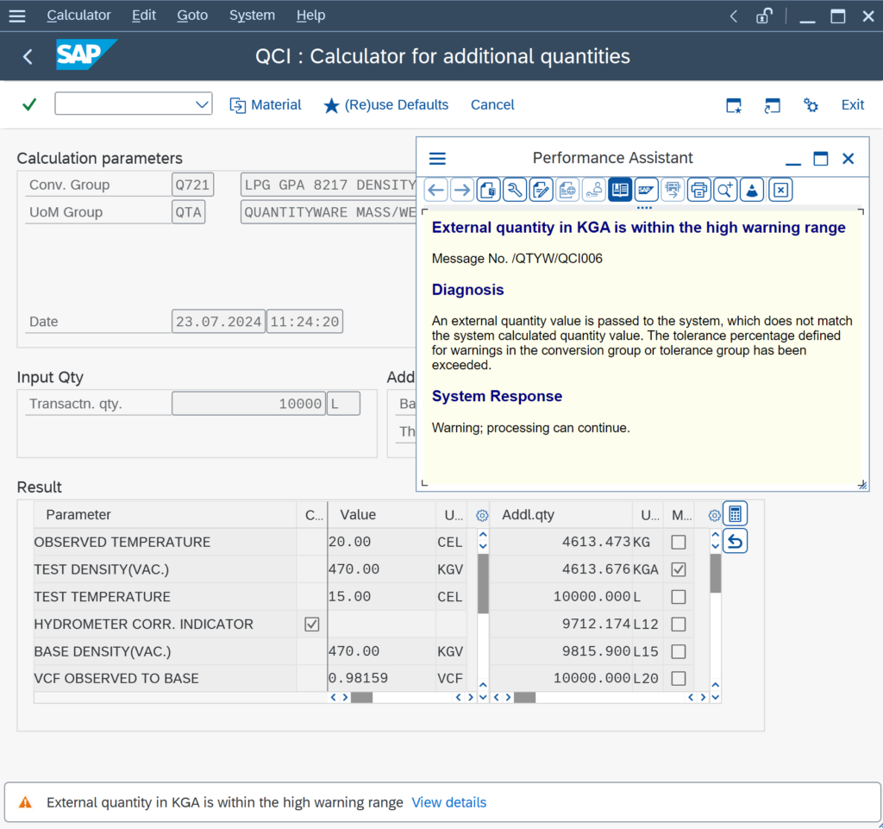Go back in Performance Assistant
883x829 pixels.
(435, 190)
